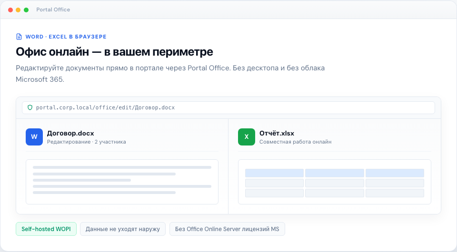Select the Self-hosted WOPI tag

pyautogui.click(x=46, y=229)
